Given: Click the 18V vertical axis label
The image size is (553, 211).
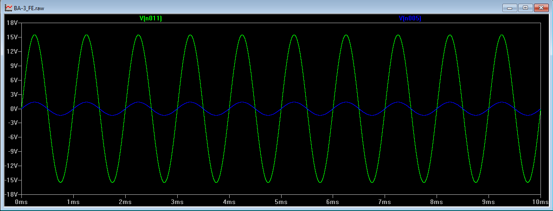Looking at the screenshot, I should (x=12, y=23).
